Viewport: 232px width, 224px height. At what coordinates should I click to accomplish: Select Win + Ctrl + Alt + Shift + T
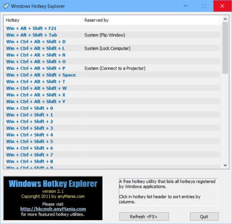112,82
